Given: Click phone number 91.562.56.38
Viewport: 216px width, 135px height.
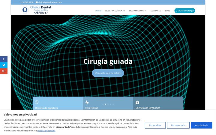Looking at the screenshot, I should click(x=28, y=2).
